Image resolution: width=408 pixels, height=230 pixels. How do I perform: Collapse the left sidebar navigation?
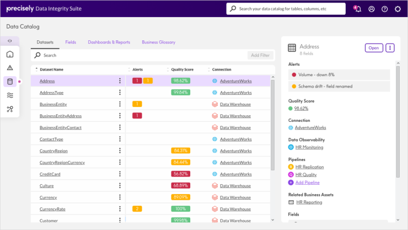[10, 41]
